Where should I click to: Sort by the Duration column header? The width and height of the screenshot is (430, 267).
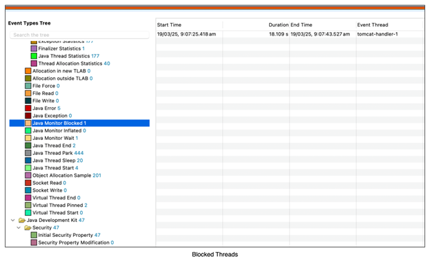point(279,25)
